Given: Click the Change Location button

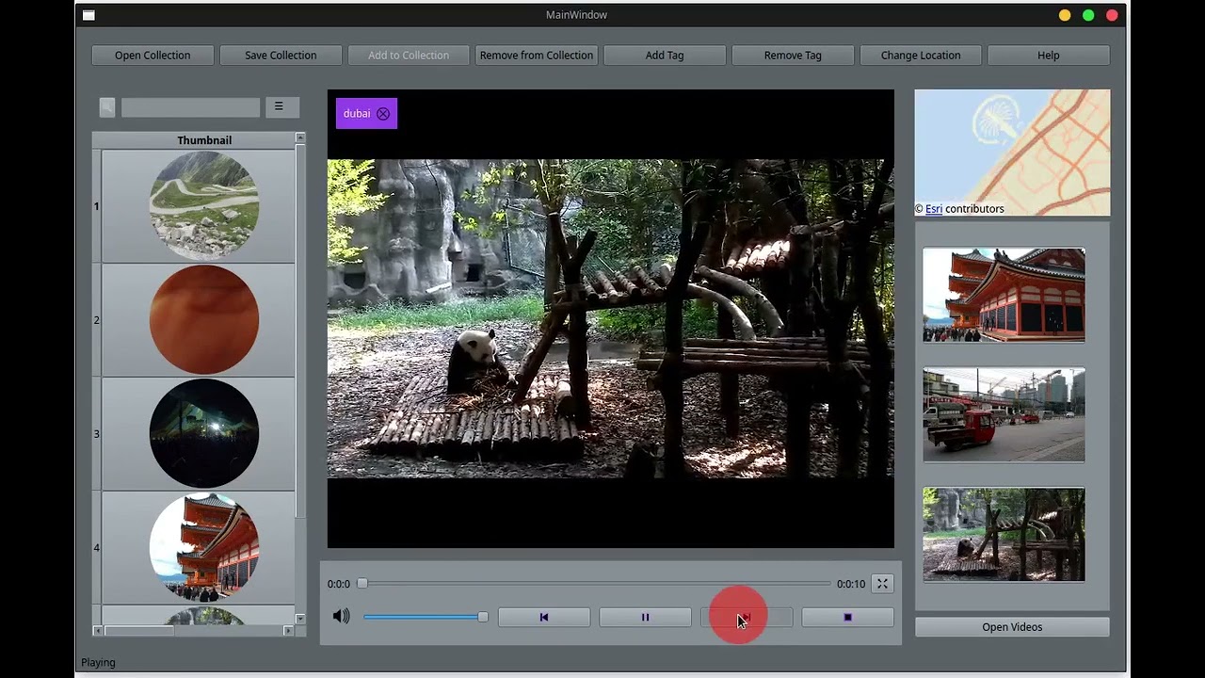Looking at the screenshot, I should click(921, 56).
